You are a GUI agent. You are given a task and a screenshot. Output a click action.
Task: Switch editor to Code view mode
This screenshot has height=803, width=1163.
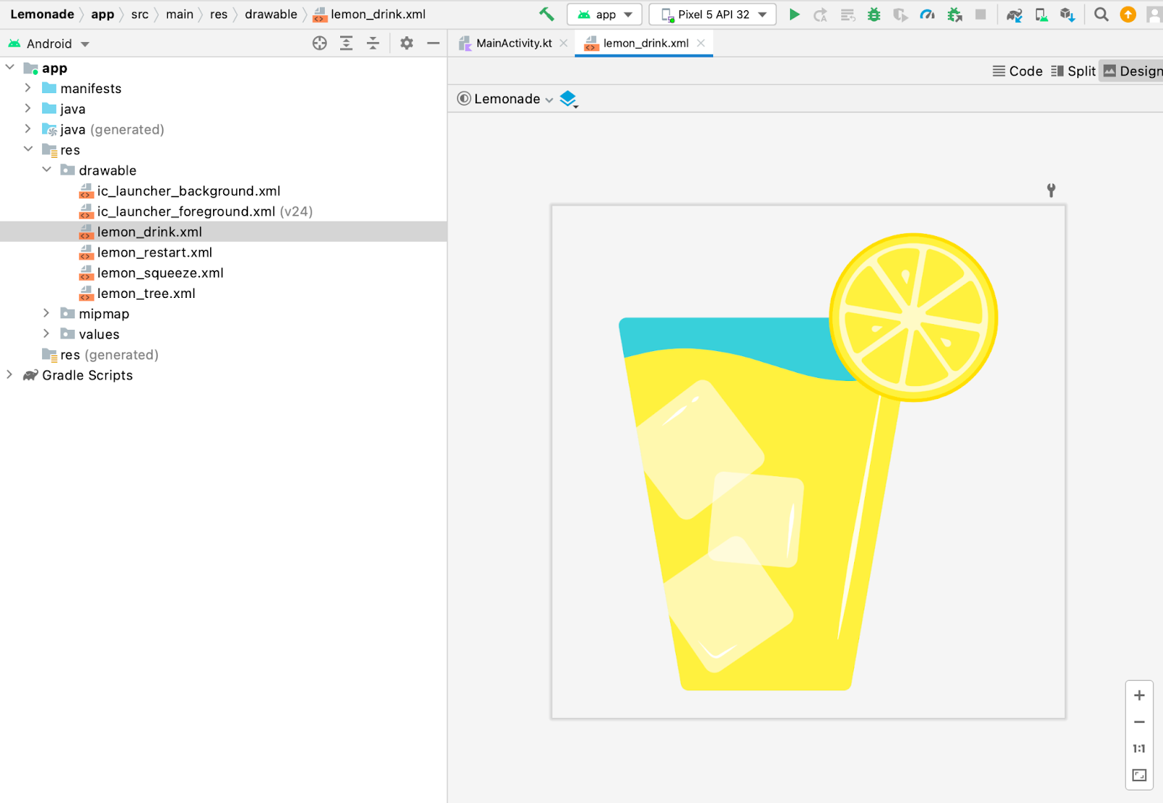pos(1018,71)
